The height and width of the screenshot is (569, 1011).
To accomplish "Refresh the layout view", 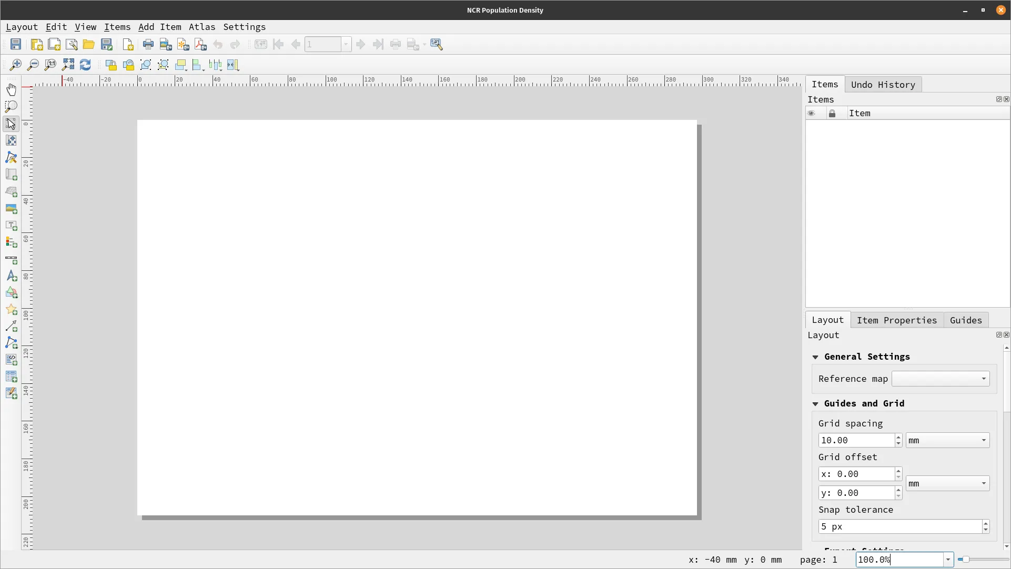I will [85, 65].
